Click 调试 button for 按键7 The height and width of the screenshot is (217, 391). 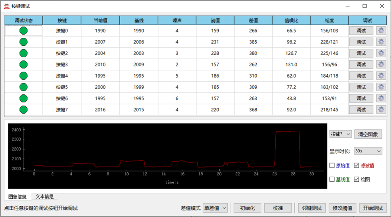point(361,110)
